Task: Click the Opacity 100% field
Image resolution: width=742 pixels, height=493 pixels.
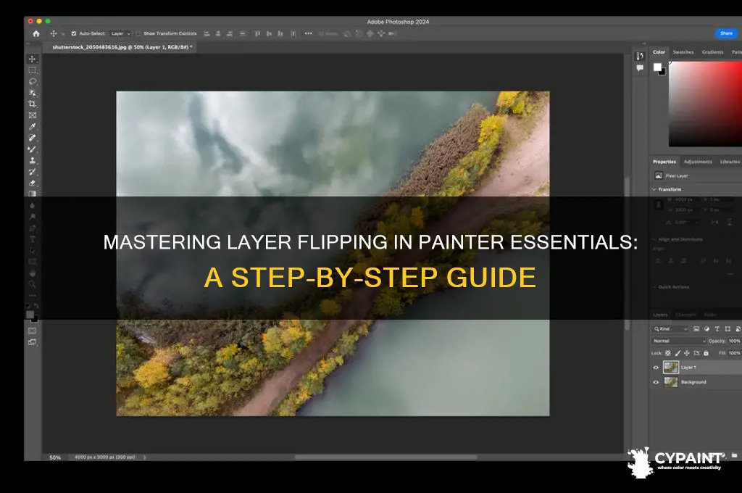Action: (734, 341)
